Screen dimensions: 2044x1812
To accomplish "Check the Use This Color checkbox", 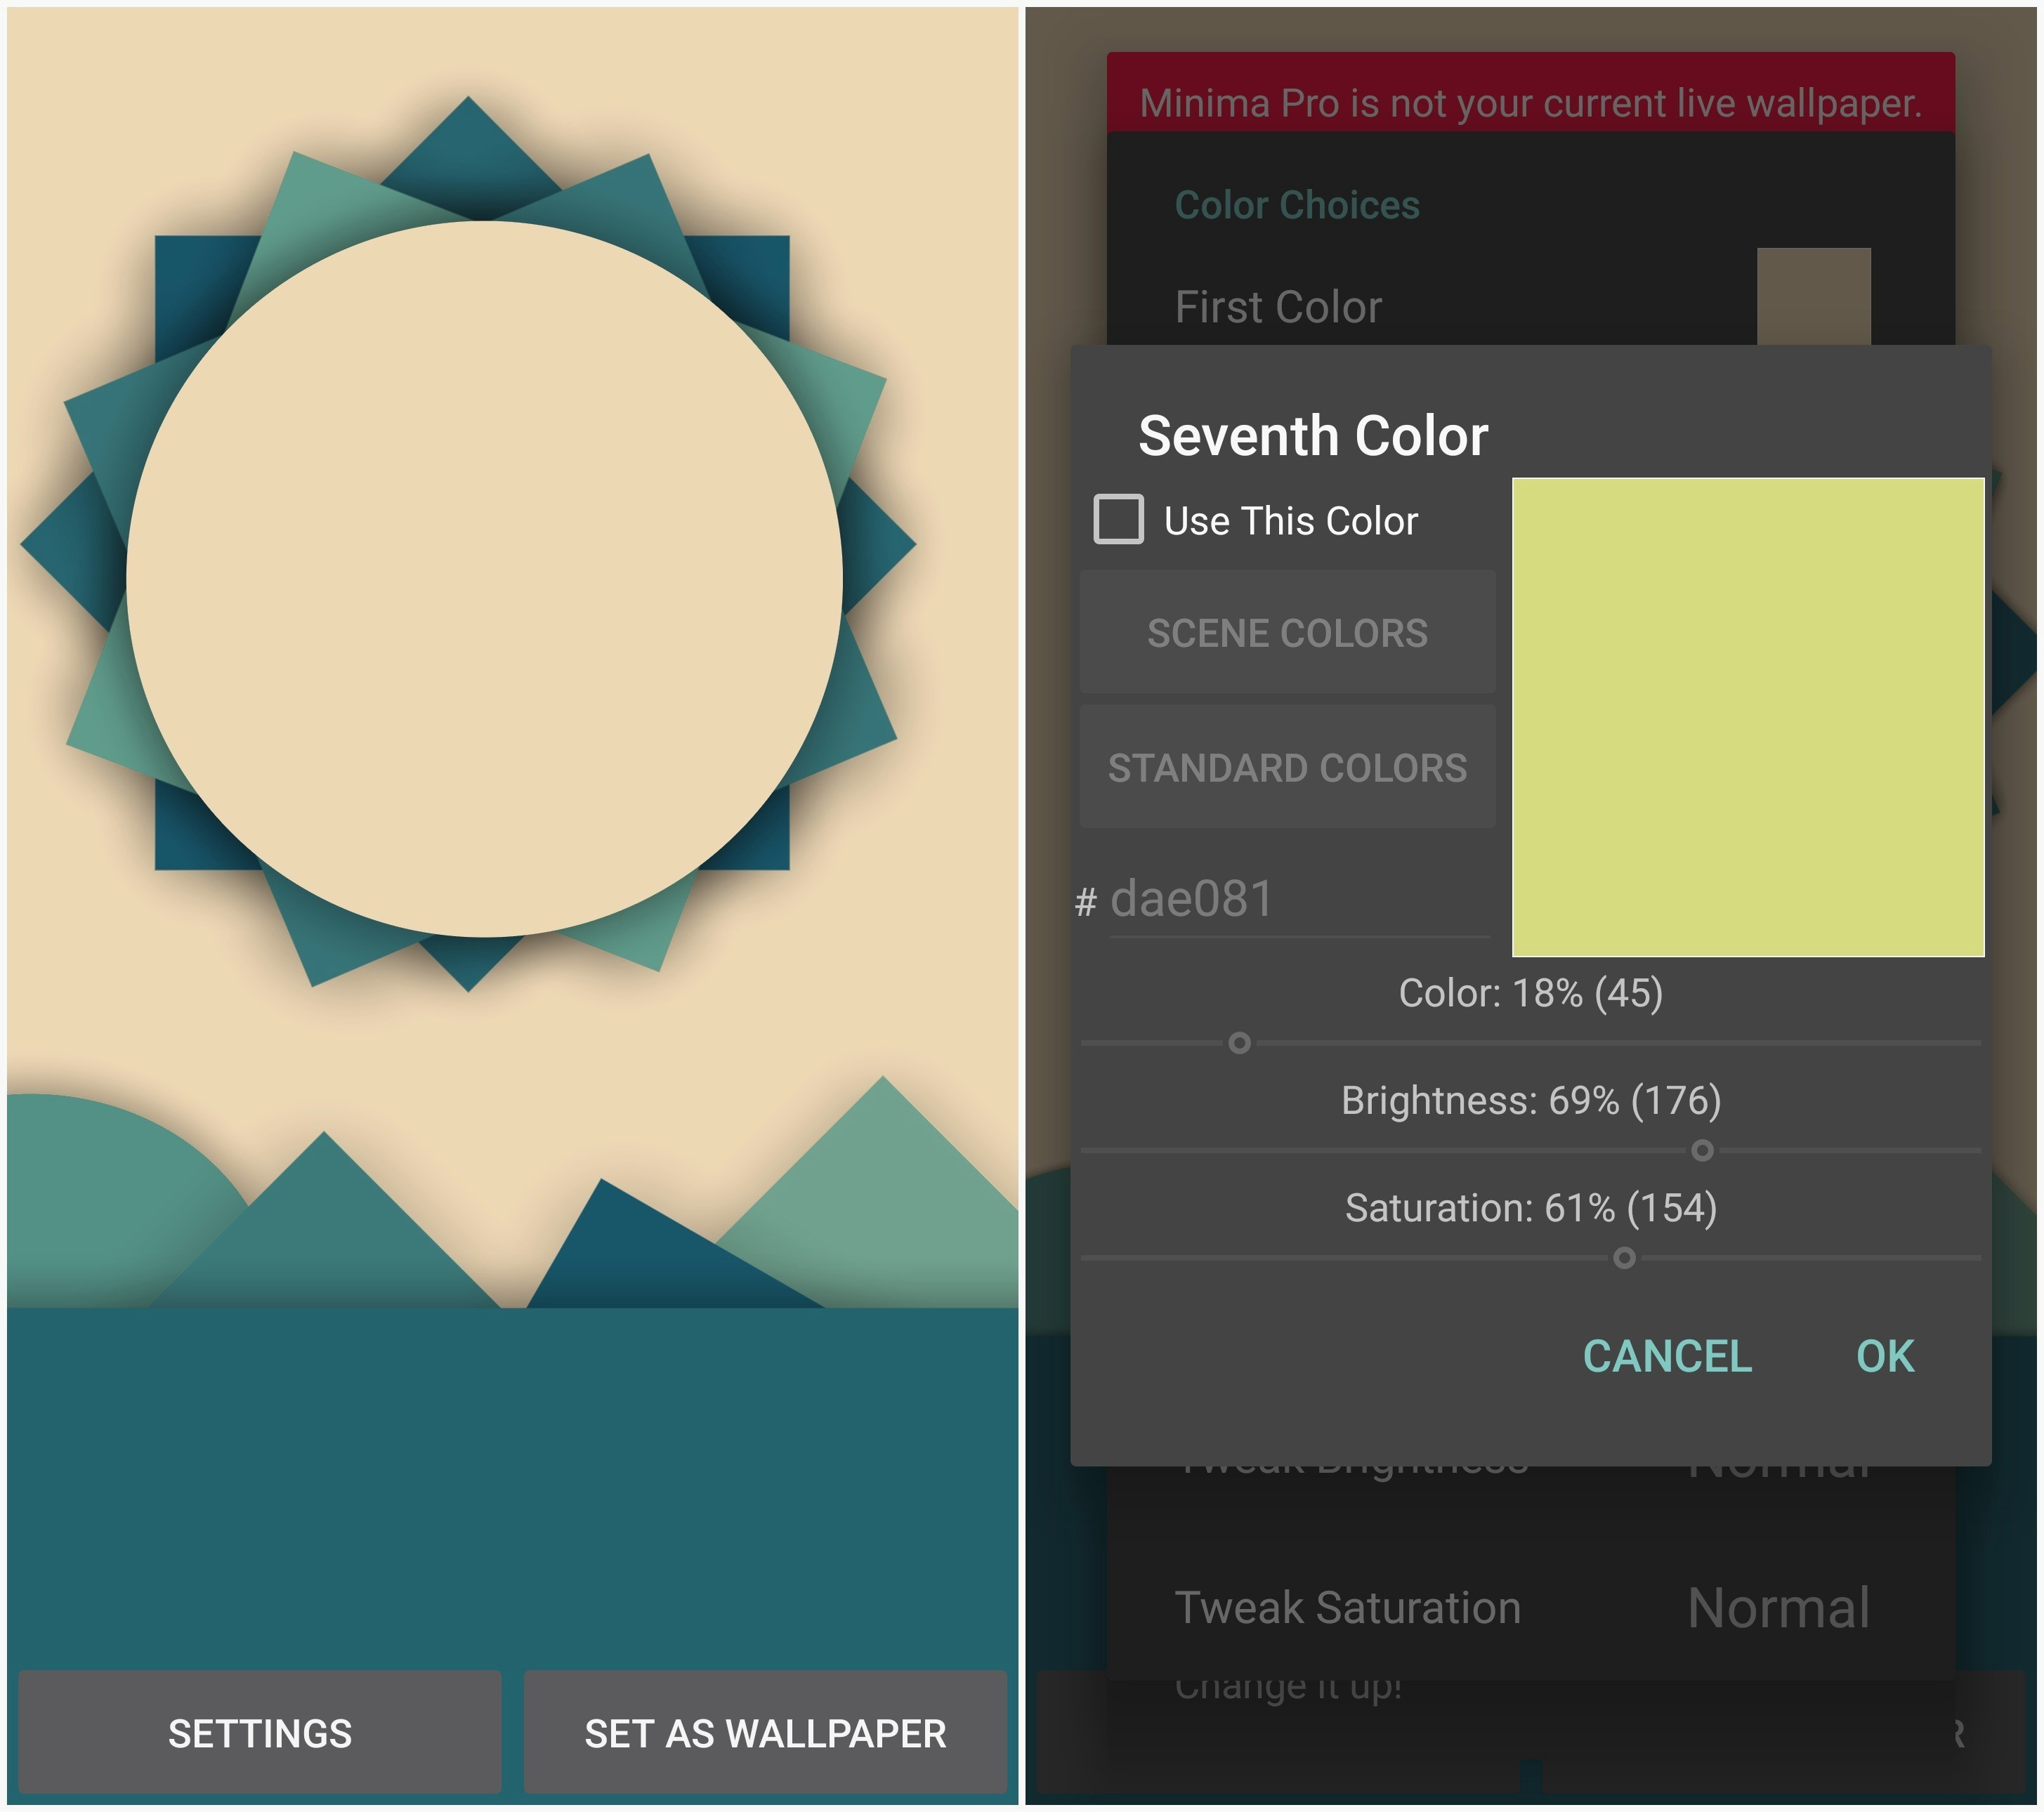I will tap(1118, 520).
